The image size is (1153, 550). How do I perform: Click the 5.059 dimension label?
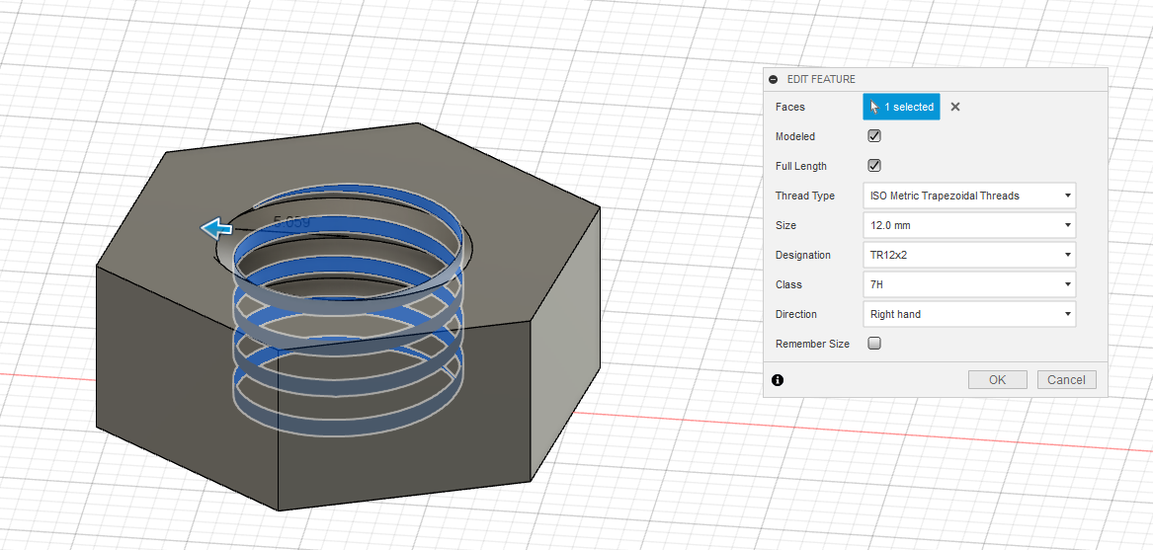291,222
